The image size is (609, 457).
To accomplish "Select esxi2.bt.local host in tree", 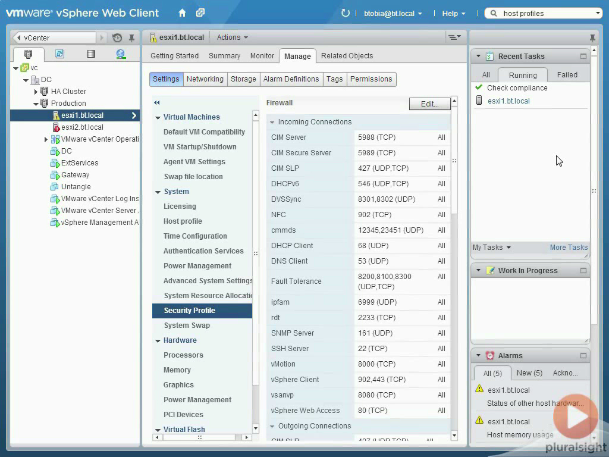I will point(82,127).
